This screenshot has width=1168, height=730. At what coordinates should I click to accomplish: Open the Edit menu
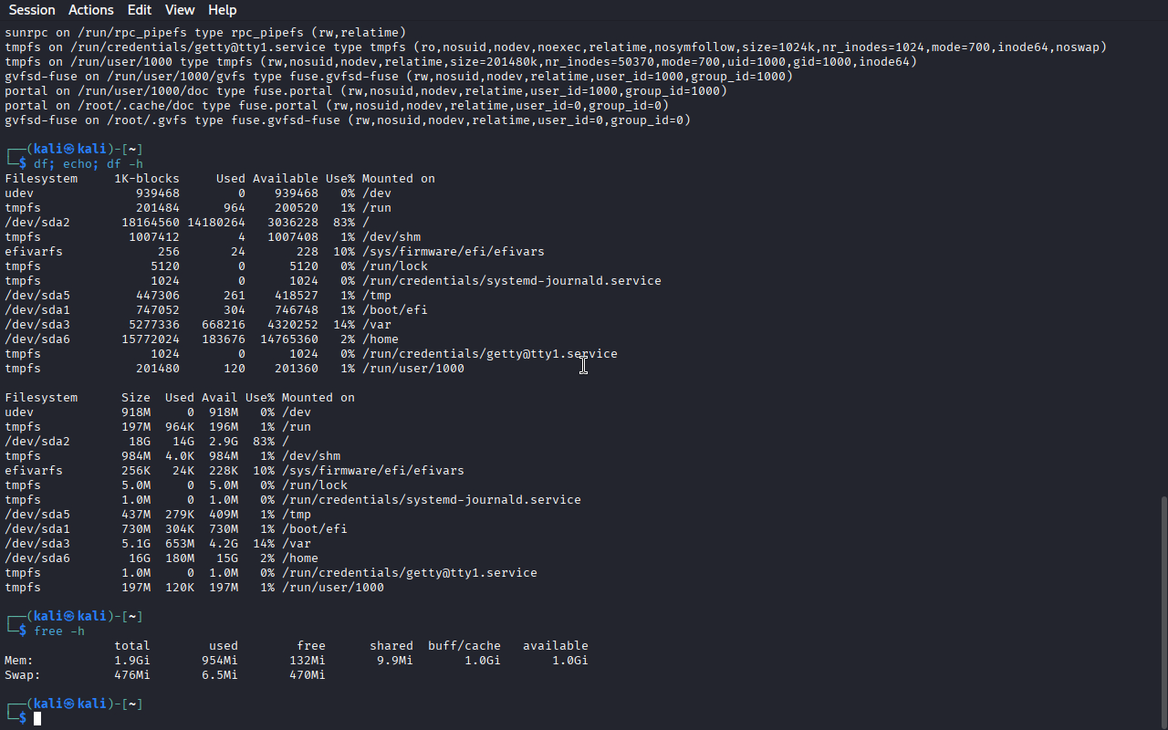click(140, 10)
